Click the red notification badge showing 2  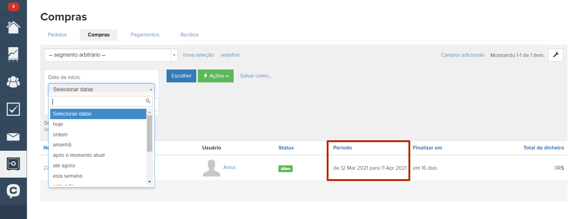pyautogui.click(x=13, y=6)
